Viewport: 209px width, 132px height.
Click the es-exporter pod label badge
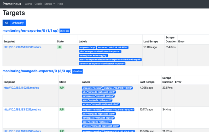tap(110, 60)
